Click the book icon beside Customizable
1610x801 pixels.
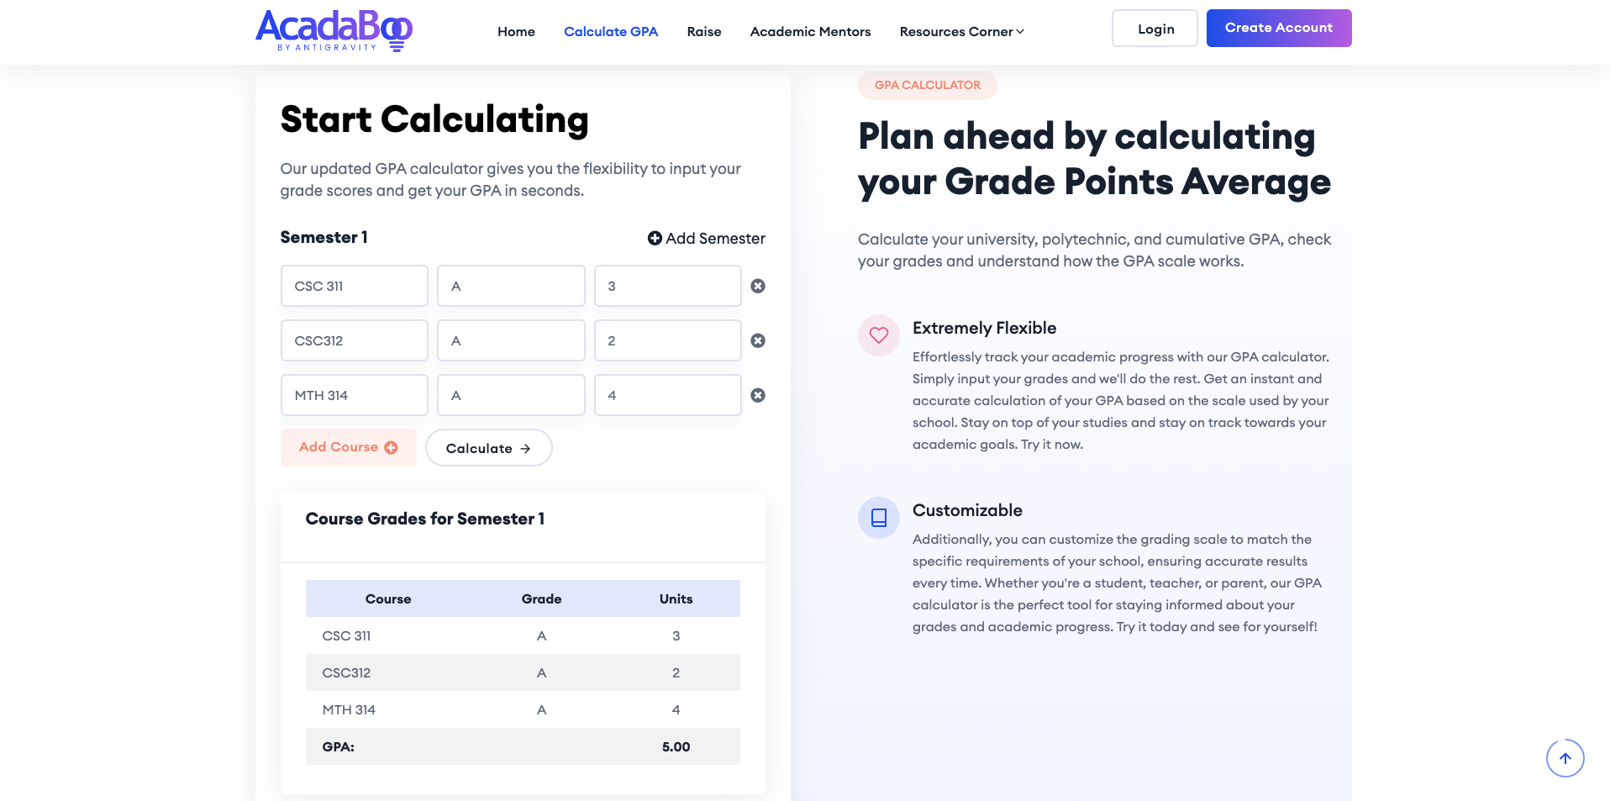pyautogui.click(x=878, y=518)
